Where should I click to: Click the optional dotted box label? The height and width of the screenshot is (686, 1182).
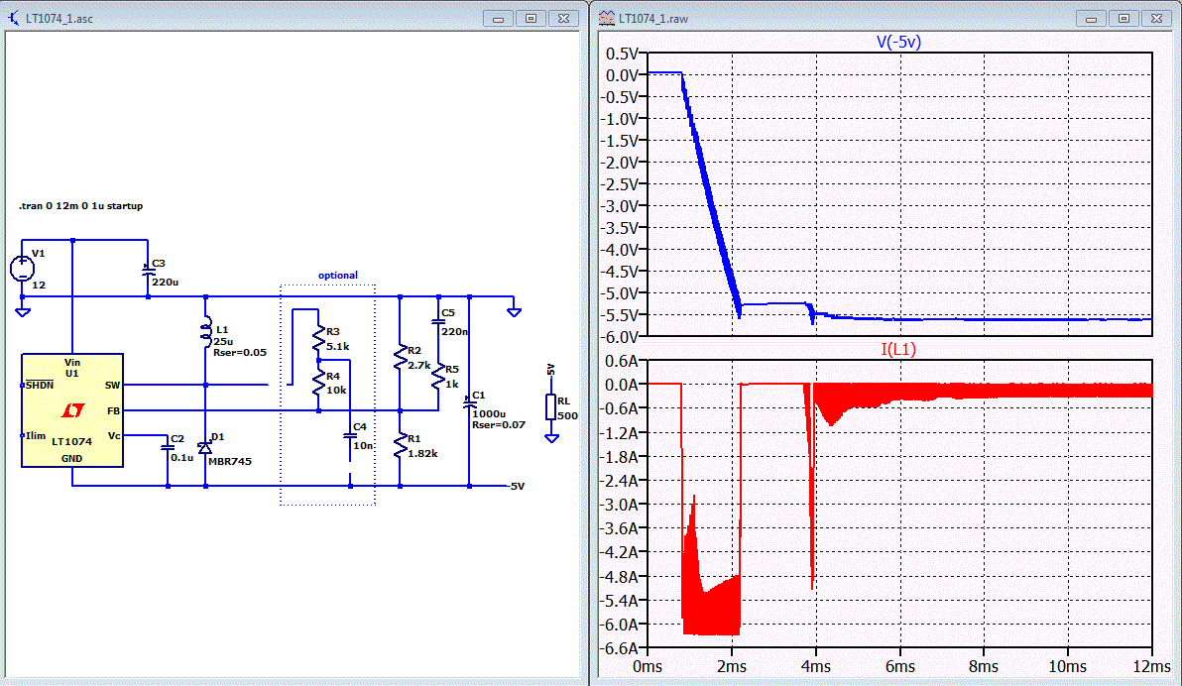click(338, 276)
